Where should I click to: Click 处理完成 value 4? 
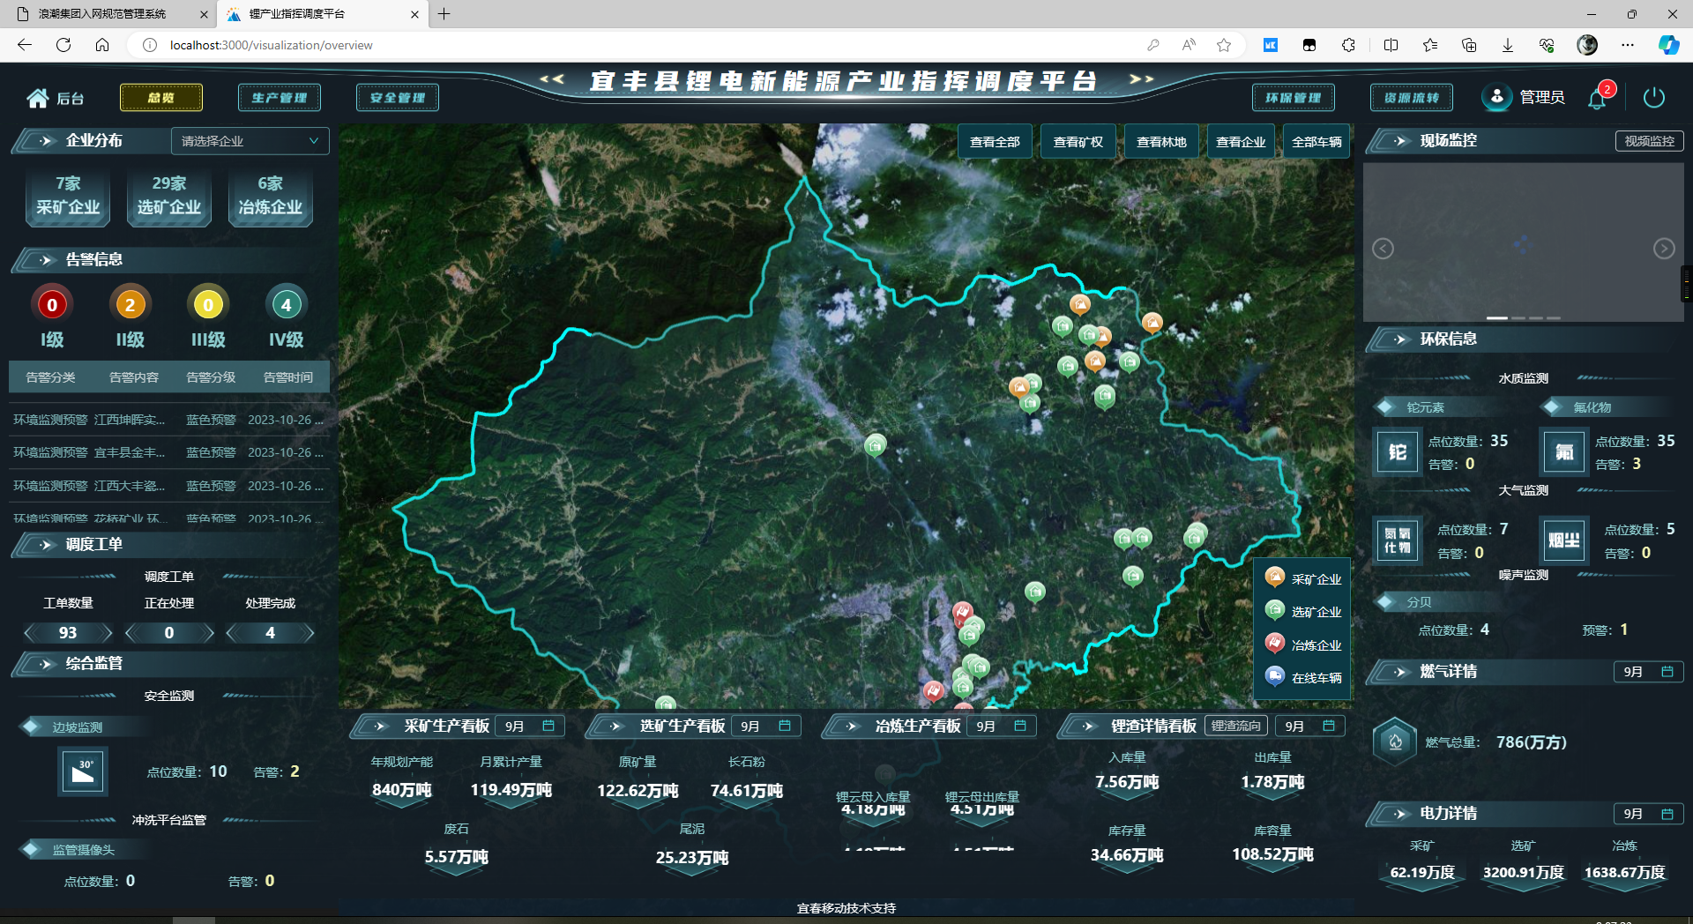pyautogui.click(x=271, y=633)
